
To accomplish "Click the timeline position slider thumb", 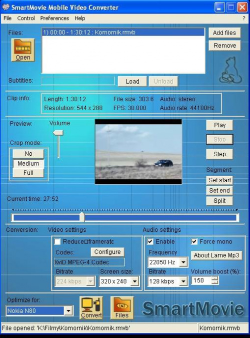I will click(82, 217).
